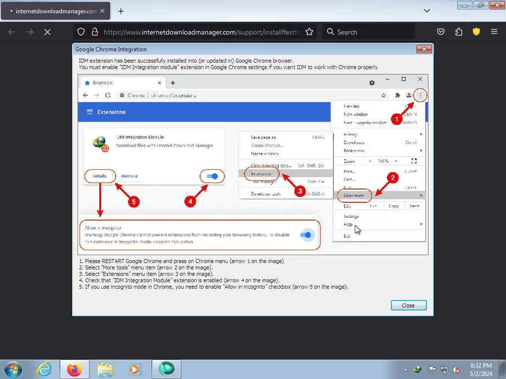Click Chrome profile avatar icon in illustration
The image size is (506, 379).
click(409, 95)
